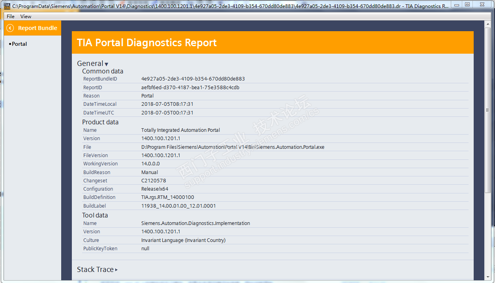Select Portal in the report list
Screen dimensions: 495x283
point(19,44)
